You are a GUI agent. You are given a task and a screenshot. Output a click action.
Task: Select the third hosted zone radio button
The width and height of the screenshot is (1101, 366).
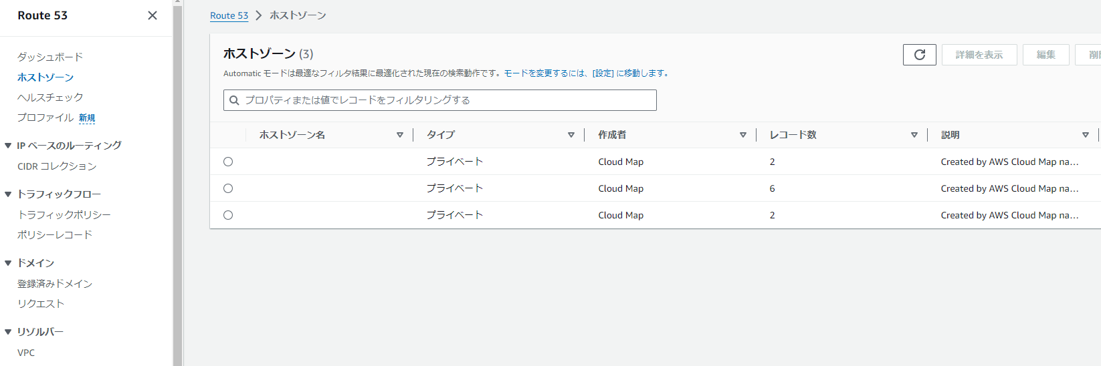coord(228,215)
